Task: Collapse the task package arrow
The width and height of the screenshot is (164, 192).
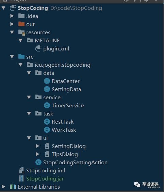Action: pos(29,113)
